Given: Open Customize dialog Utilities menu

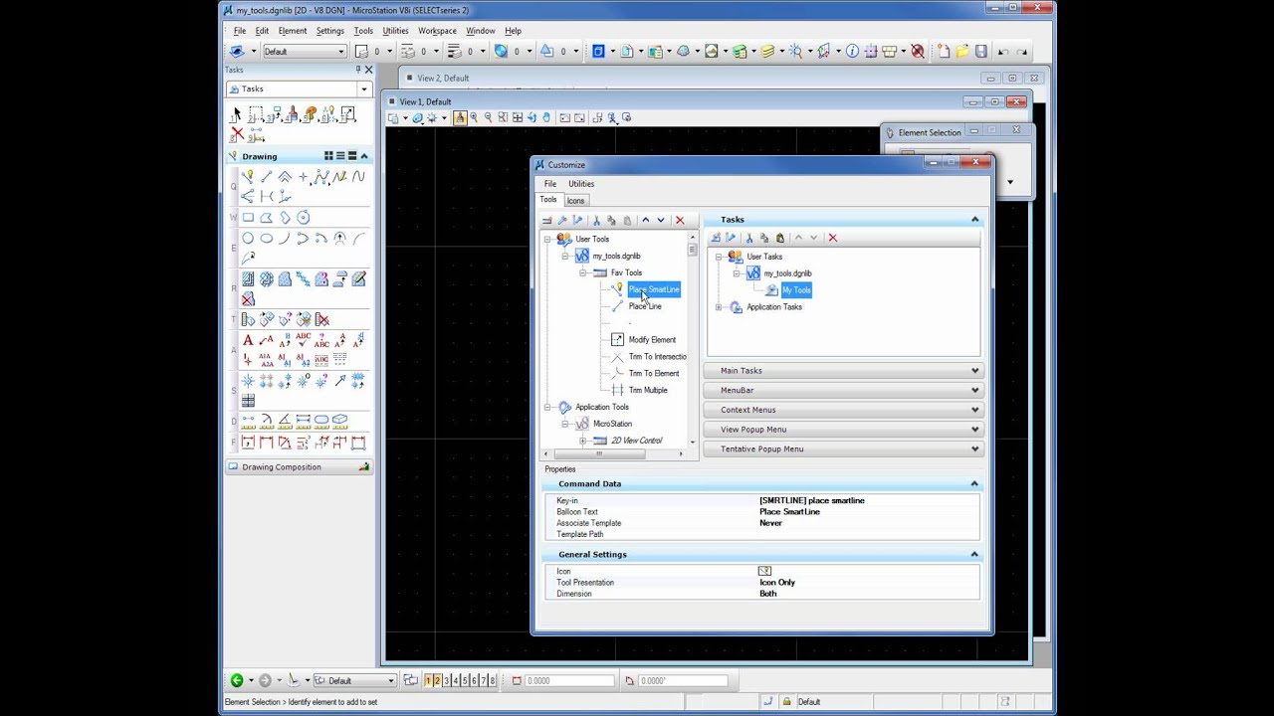Looking at the screenshot, I should tap(581, 184).
